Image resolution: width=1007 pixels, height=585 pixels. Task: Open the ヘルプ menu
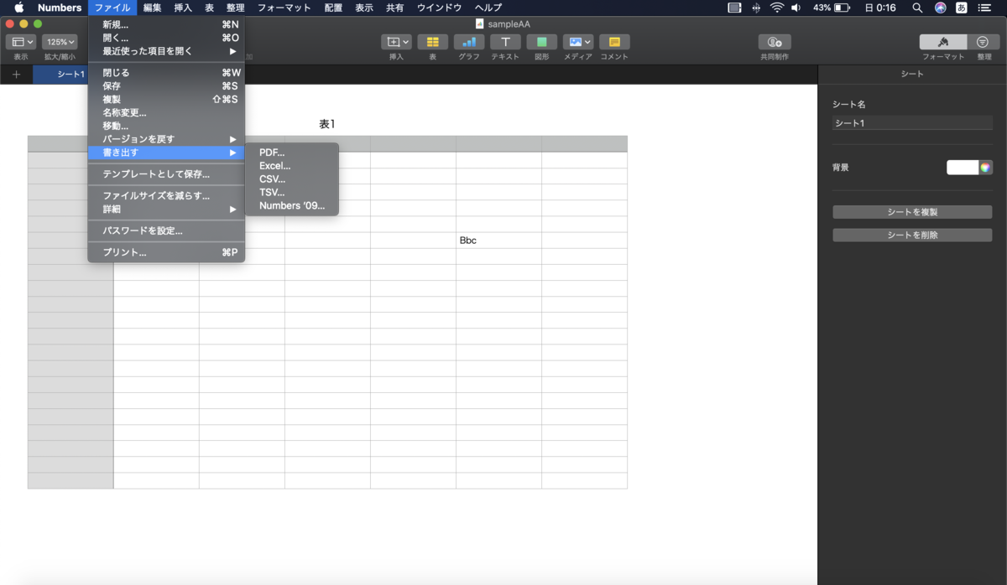(488, 8)
